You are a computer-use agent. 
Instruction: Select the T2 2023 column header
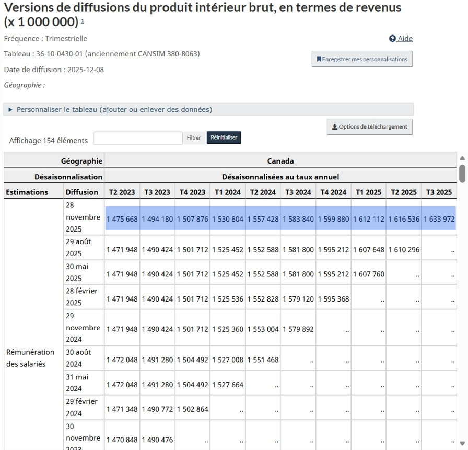tap(122, 192)
